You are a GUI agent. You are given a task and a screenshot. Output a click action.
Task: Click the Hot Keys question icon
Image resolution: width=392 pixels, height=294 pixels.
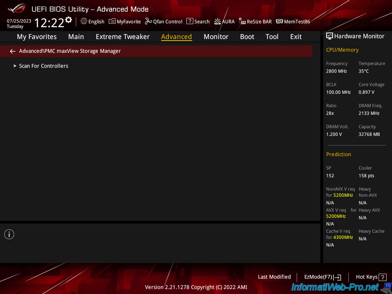[382, 277]
